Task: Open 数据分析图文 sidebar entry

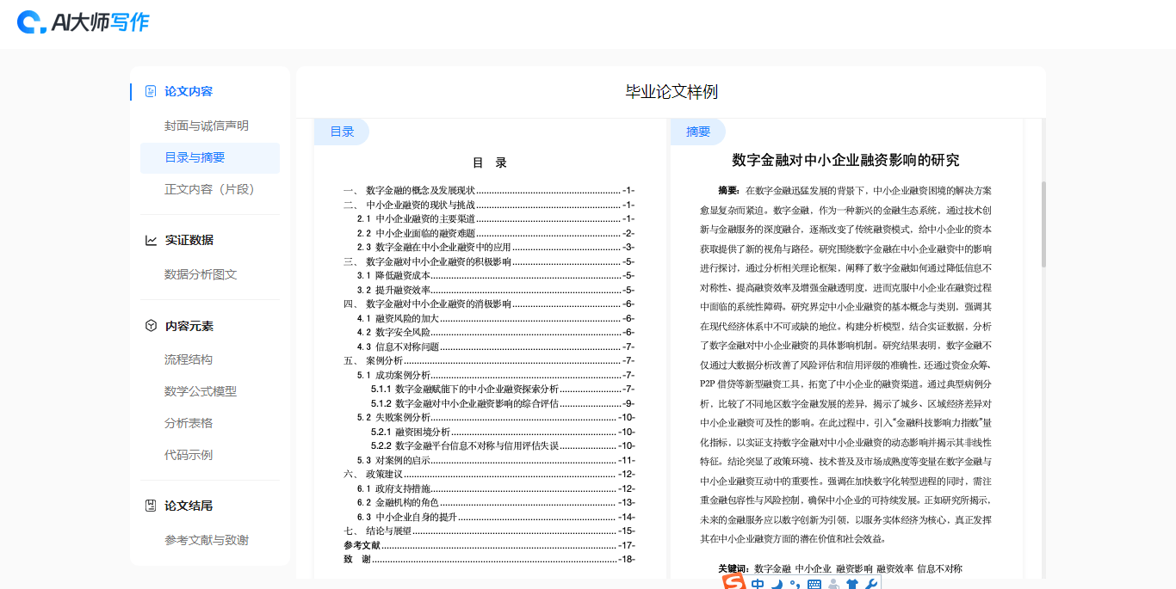Action: pos(201,274)
